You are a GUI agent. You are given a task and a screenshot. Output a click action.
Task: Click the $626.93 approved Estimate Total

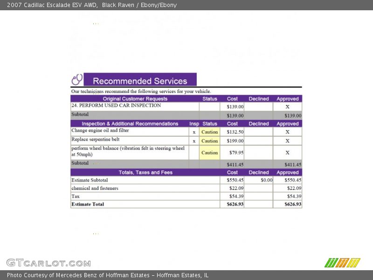tap(293, 204)
